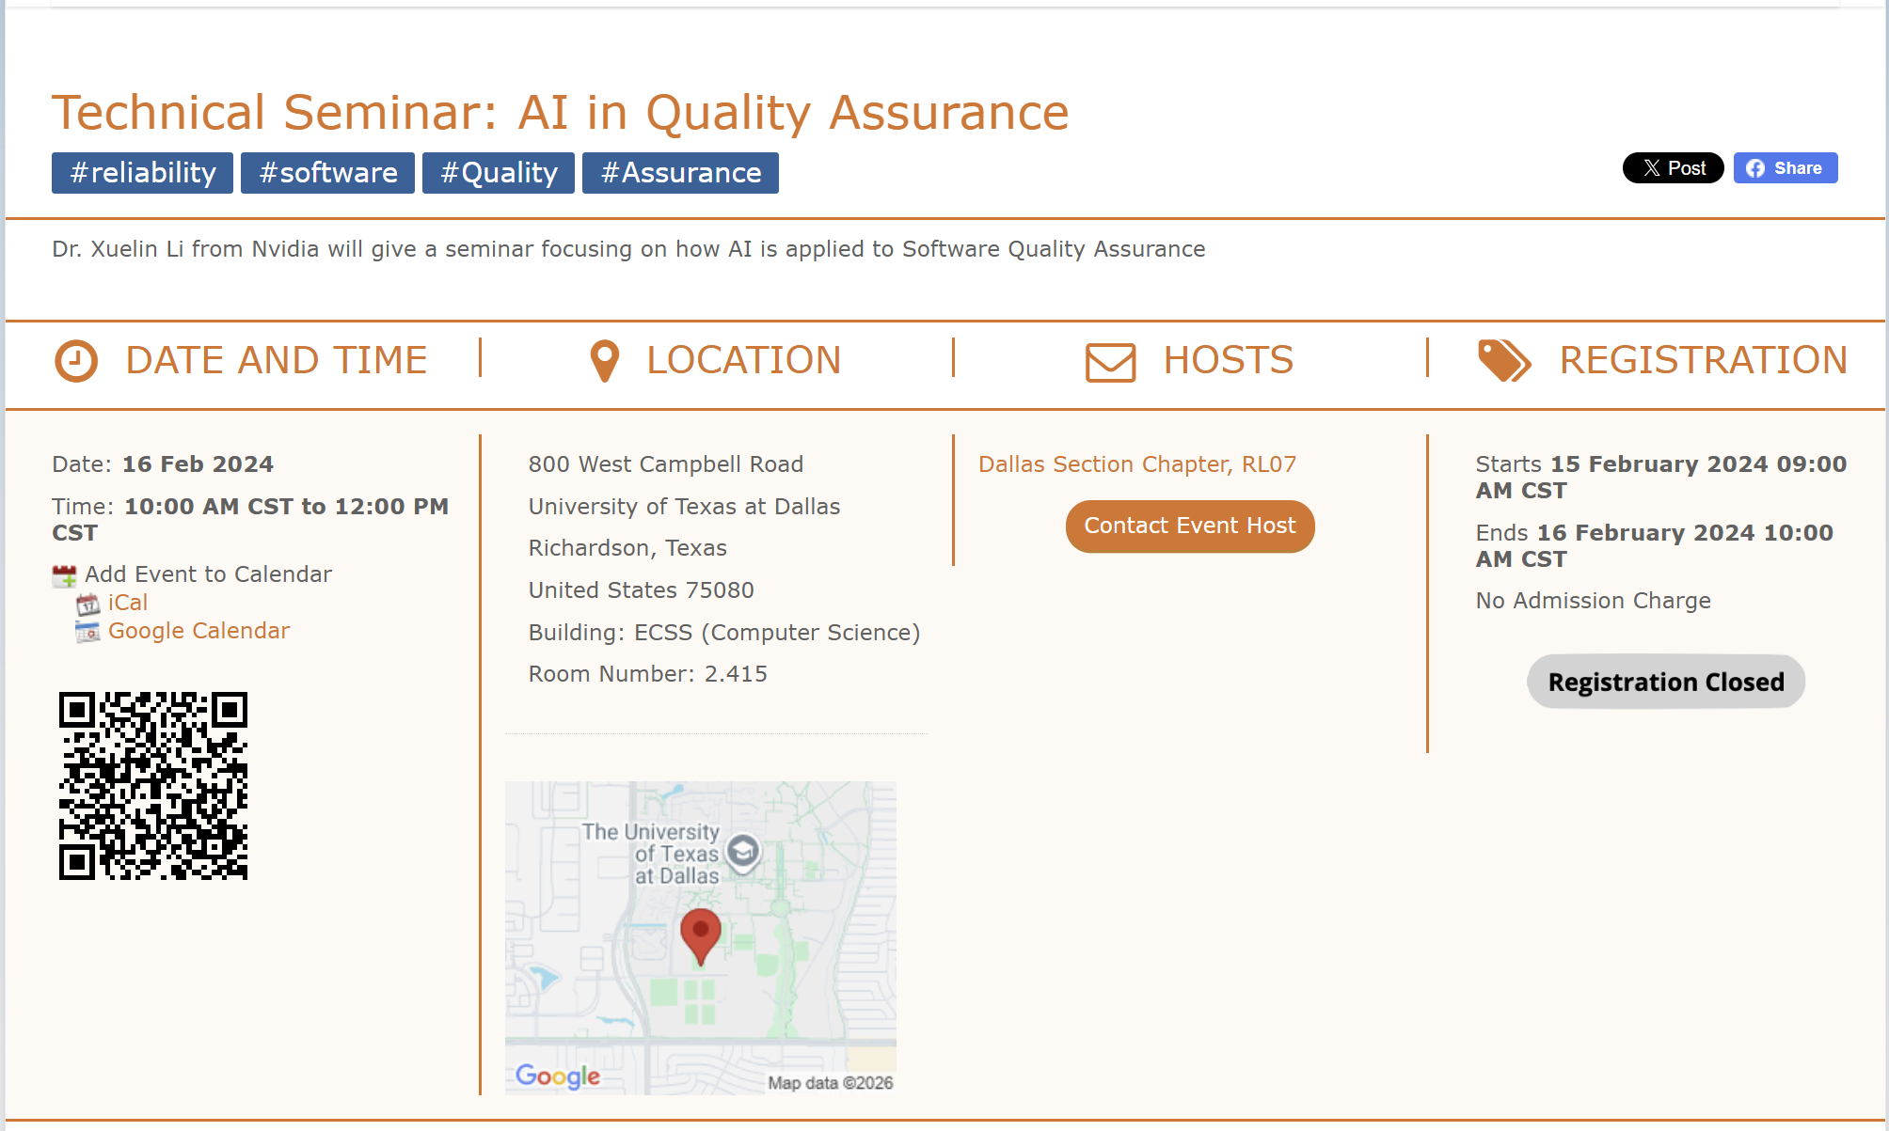This screenshot has width=1889, height=1131.
Task: Open the #Quality tag
Action: pos(499,173)
